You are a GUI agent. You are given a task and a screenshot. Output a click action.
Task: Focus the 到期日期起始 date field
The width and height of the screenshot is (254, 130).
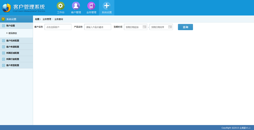135,27
